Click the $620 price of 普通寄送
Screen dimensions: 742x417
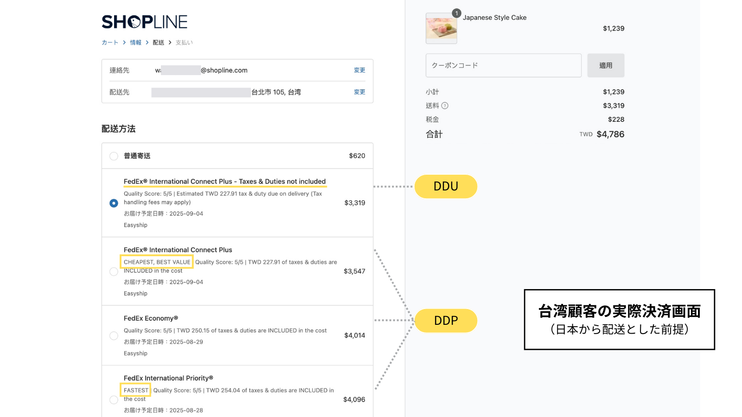357,156
